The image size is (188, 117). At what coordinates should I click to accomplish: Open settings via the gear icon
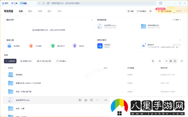pos(150,11)
